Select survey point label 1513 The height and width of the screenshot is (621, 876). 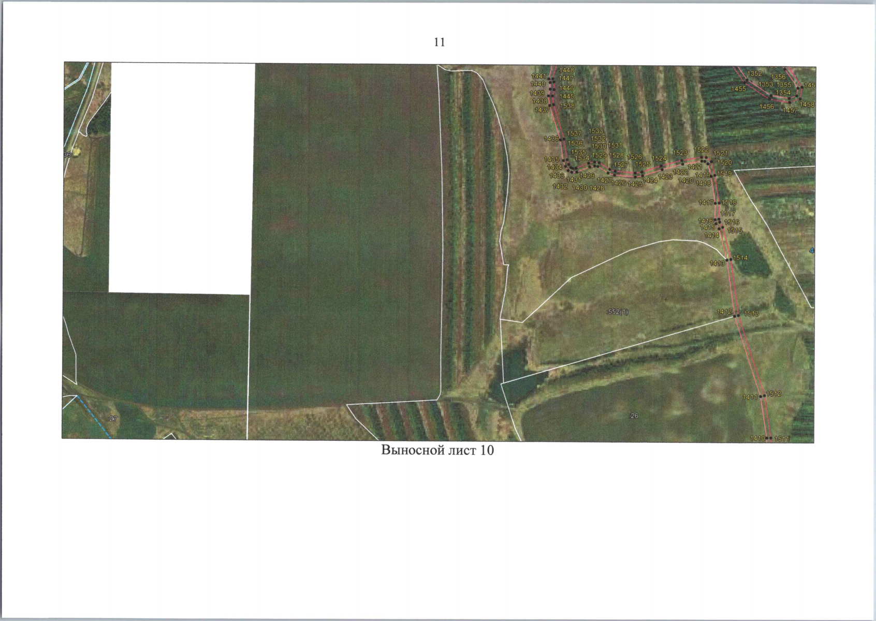click(751, 314)
